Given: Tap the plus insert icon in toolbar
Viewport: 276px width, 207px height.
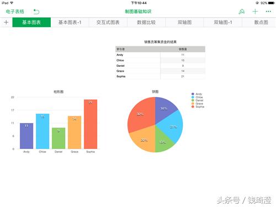Looking at the screenshot, I should tap(255, 12).
